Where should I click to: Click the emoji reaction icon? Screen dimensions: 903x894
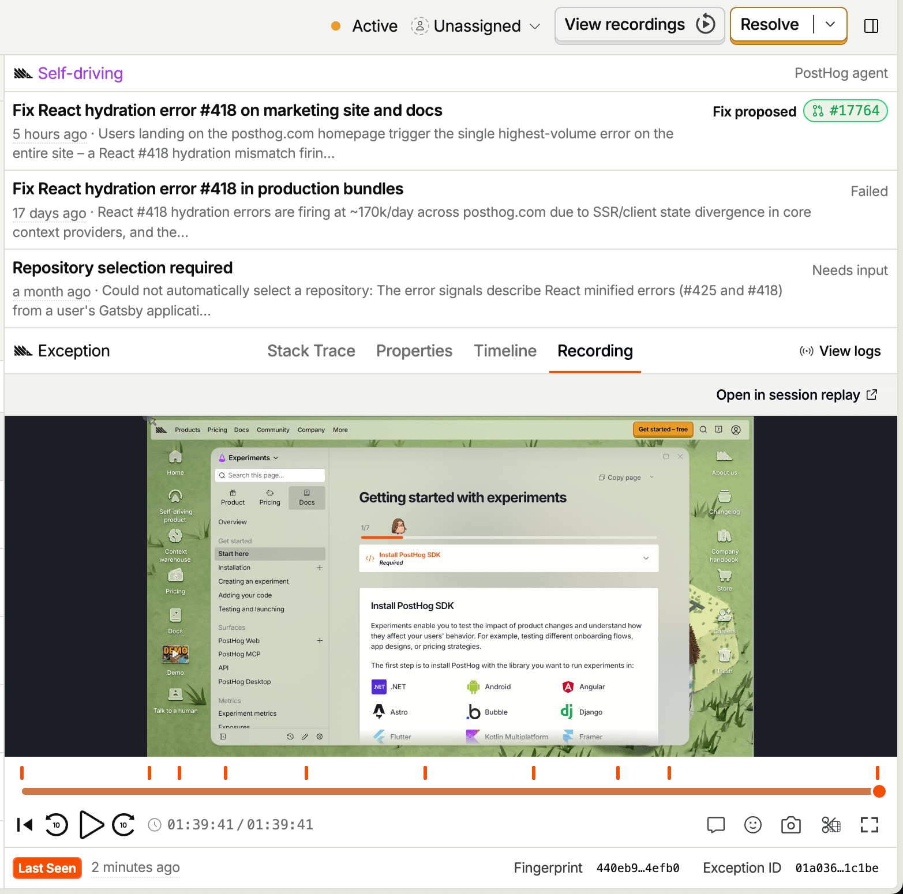pos(753,825)
